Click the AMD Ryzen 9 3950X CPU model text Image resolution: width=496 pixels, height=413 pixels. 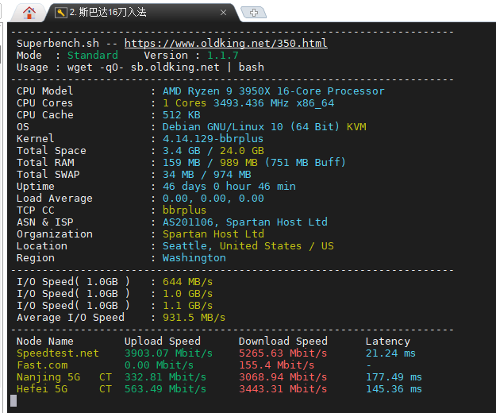(x=273, y=91)
